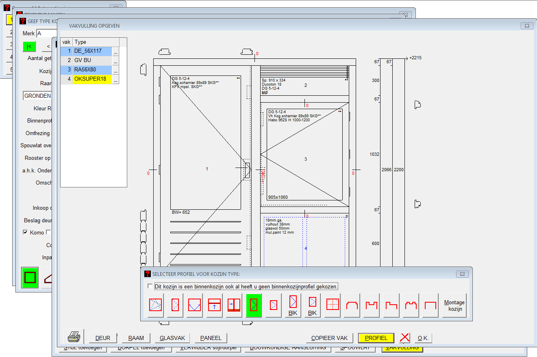Click the Montage kozijn button

454,305
